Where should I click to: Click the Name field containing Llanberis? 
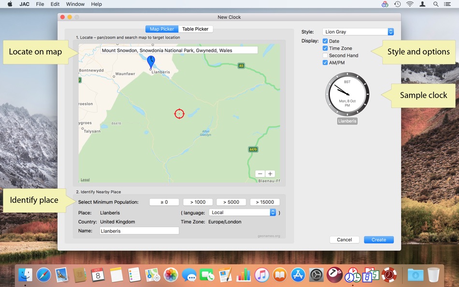pos(139,230)
